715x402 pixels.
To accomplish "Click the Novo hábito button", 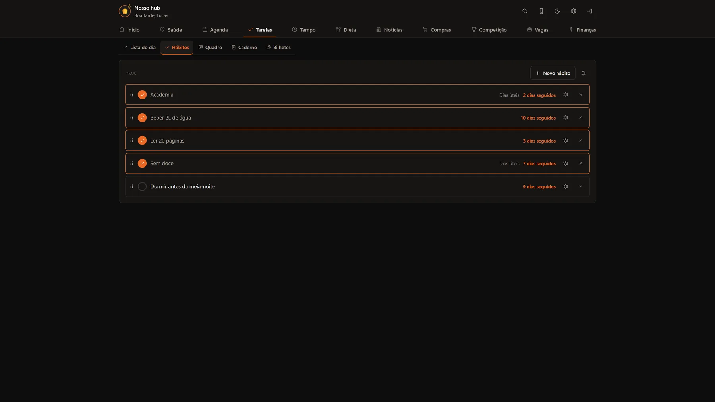I will (x=553, y=73).
